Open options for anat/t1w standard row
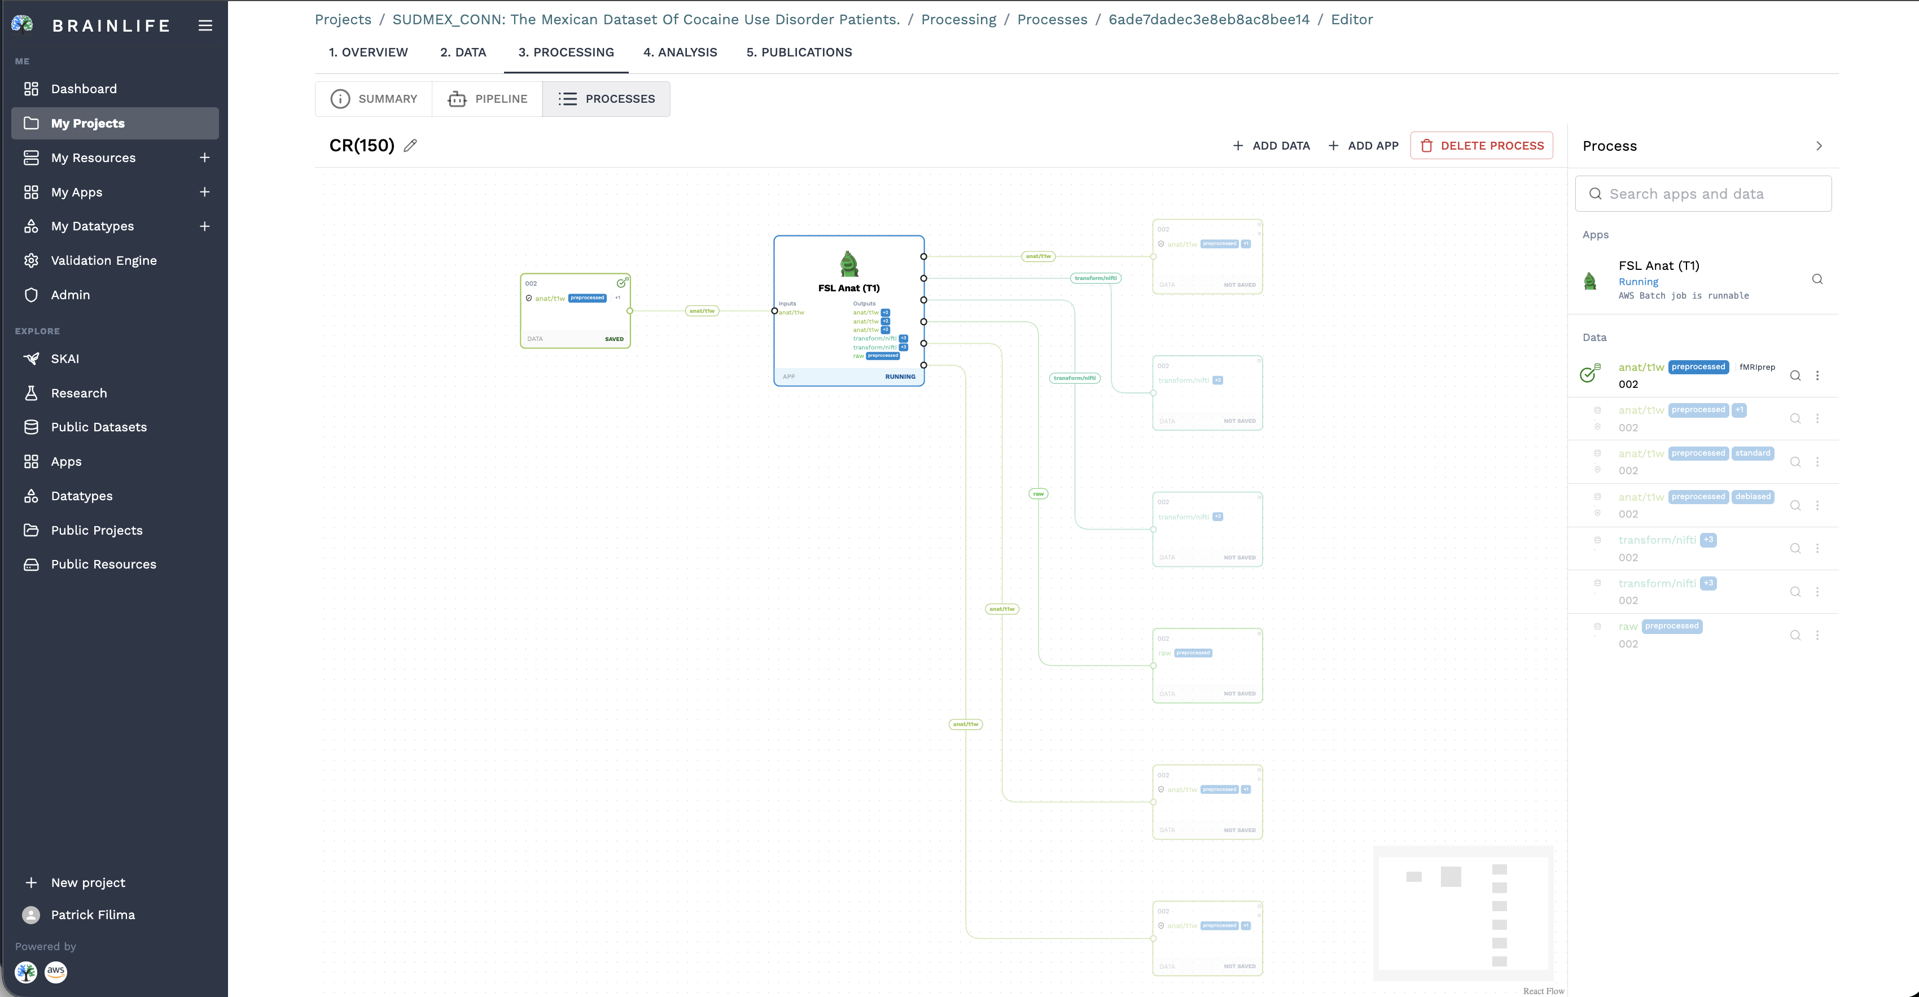 point(1817,462)
